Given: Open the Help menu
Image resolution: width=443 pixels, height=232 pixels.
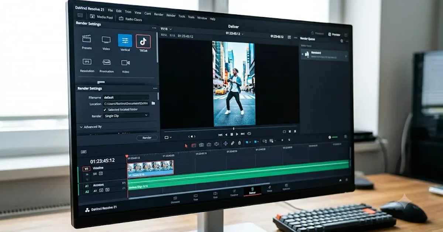Looking at the screenshot, I should tap(213, 18).
